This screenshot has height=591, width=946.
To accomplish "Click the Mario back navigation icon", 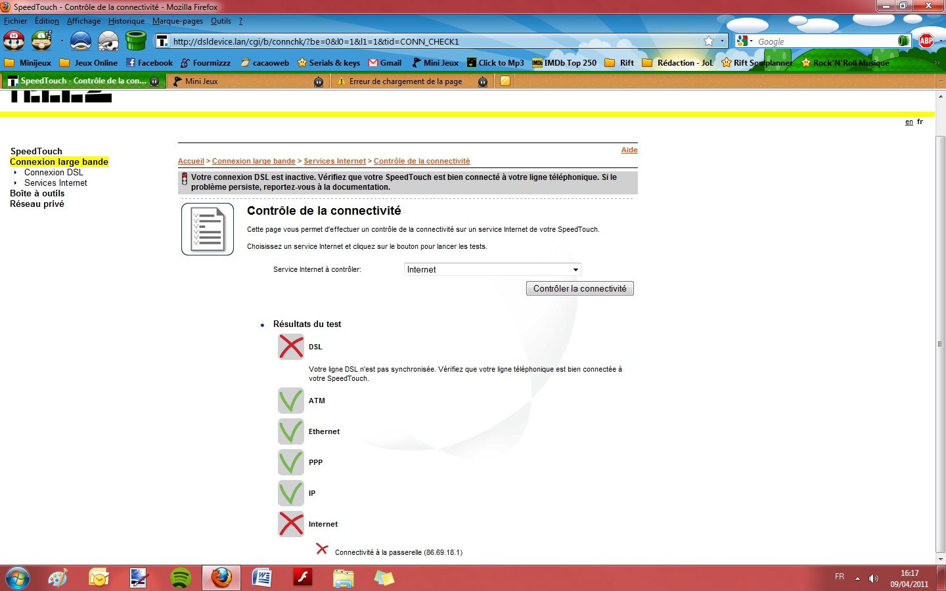I will [14, 41].
